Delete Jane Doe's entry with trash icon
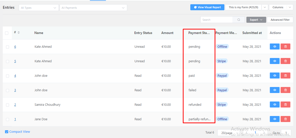 [285, 119]
